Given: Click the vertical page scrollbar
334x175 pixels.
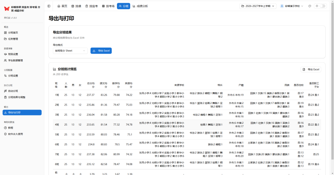Looking at the screenshot, I should [332, 81].
